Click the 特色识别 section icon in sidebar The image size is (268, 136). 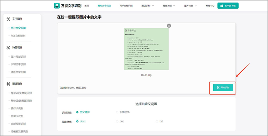(x=8, y=48)
